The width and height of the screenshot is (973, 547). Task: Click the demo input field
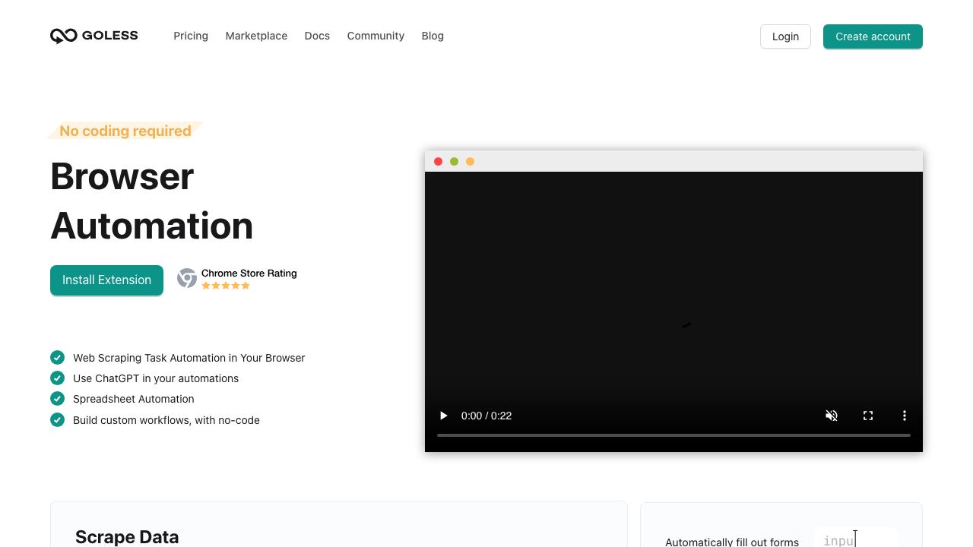[x=856, y=538]
